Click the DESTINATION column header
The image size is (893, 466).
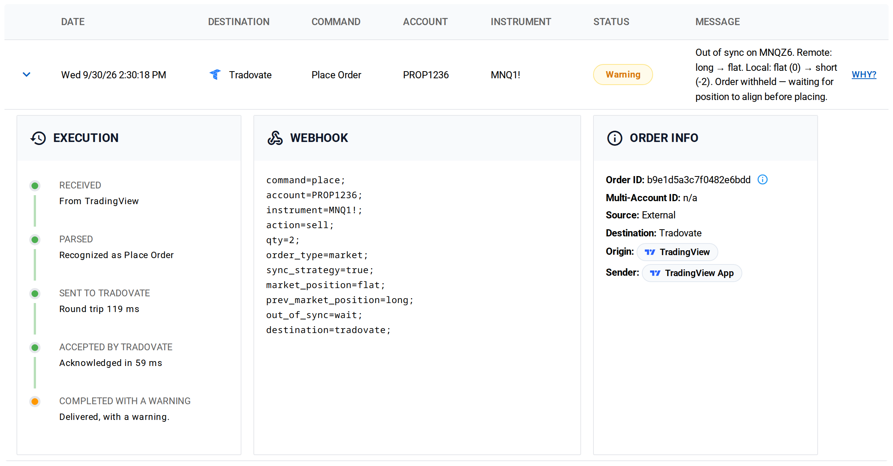pyautogui.click(x=238, y=22)
